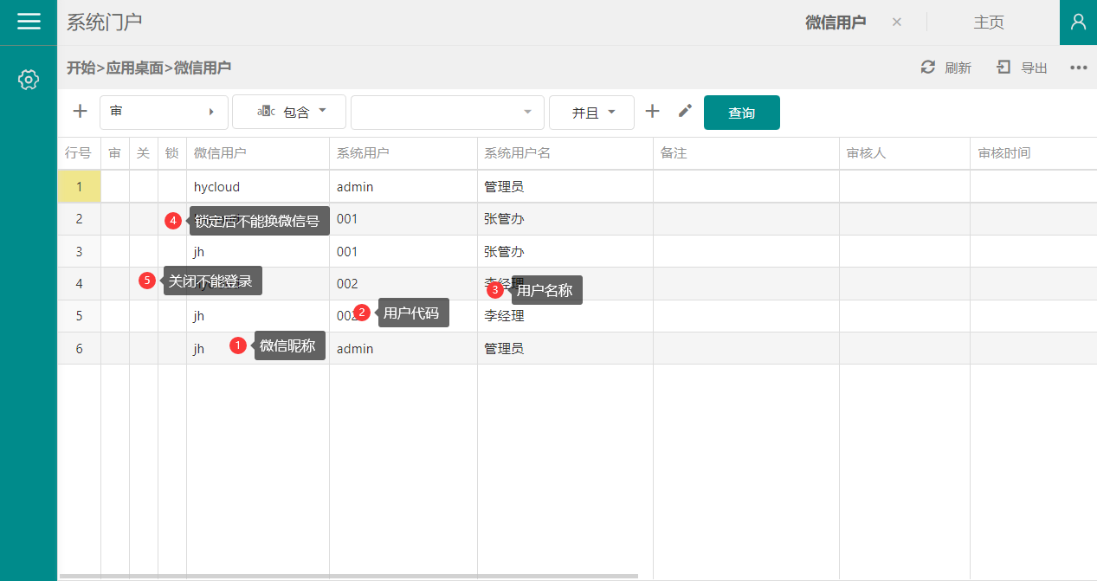Image resolution: width=1097 pixels, height=581 pixels.
Task: Open the three-dot more options menu
Action: click(x=1078, y=68)
